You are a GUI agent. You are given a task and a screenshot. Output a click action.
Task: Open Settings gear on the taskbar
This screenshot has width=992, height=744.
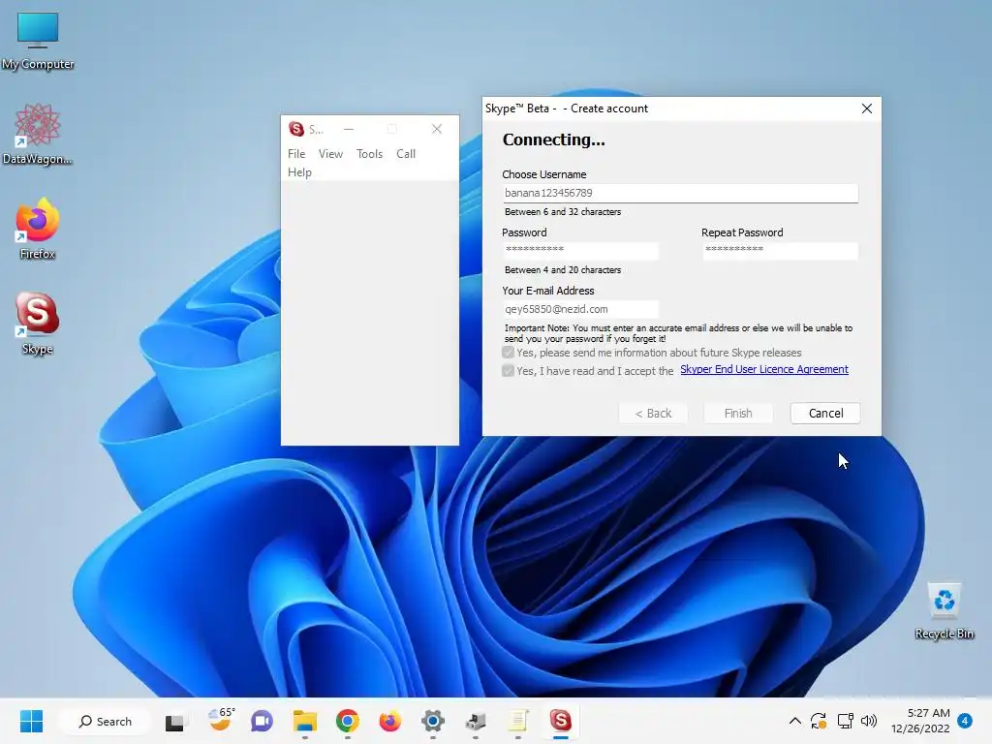coord(433,721)
